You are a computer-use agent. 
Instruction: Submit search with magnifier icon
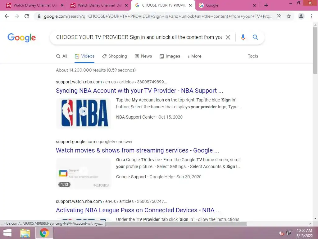255,37
